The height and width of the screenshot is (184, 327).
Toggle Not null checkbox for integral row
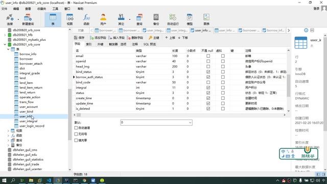[x=208, y=87]
